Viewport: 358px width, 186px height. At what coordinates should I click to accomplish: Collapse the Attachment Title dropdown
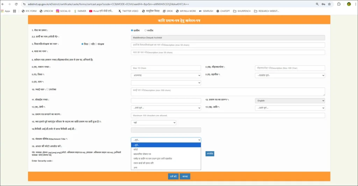[166, 140]
